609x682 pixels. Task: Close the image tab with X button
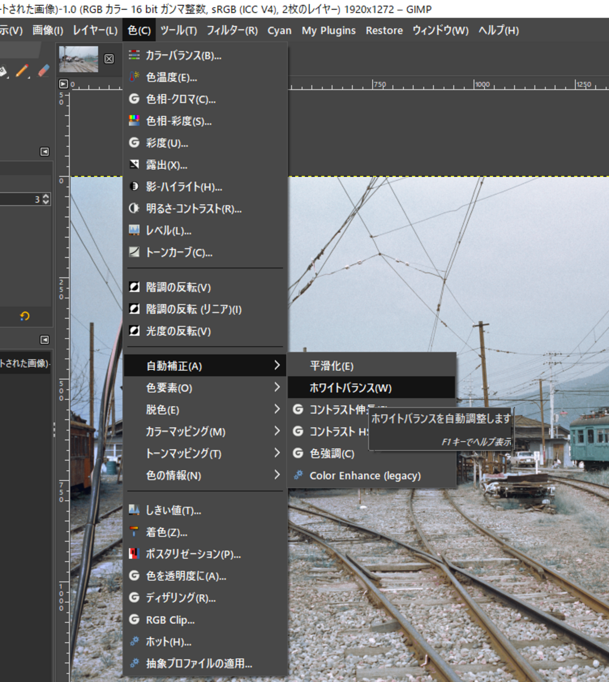pyautogui.click(x=109, y=59)
